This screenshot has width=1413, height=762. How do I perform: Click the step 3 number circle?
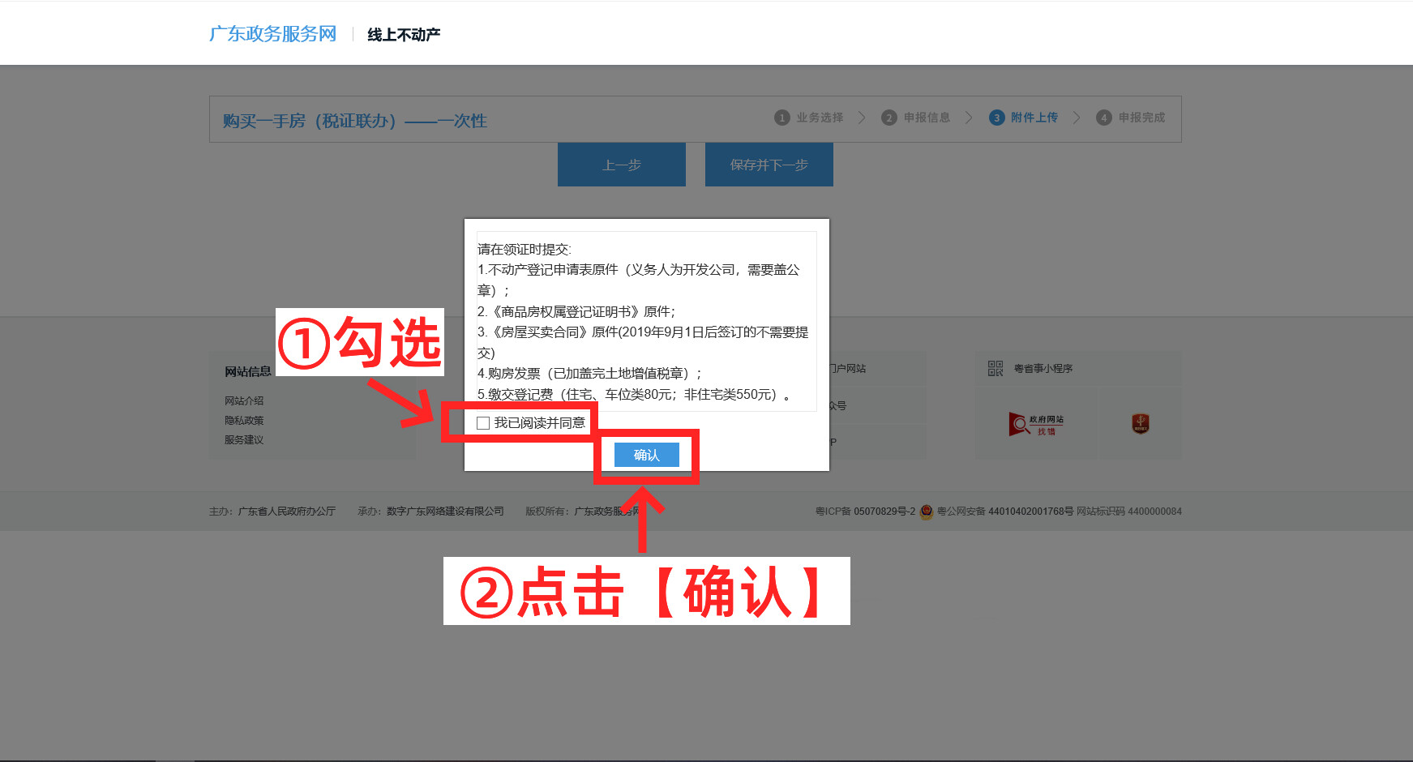[x=996, y=118]
